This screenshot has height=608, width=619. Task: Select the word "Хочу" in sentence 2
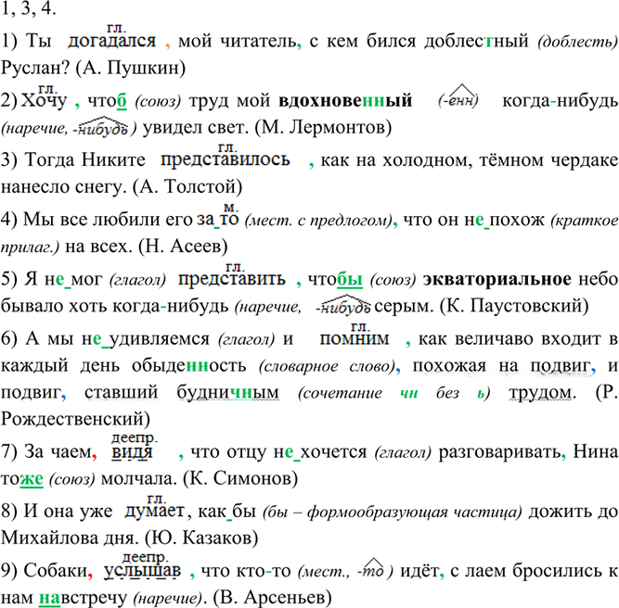(44, 100)
